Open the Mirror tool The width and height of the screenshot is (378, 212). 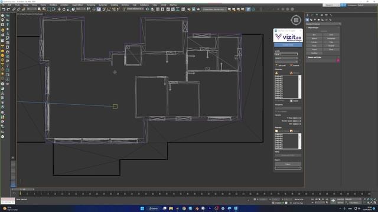147,9
